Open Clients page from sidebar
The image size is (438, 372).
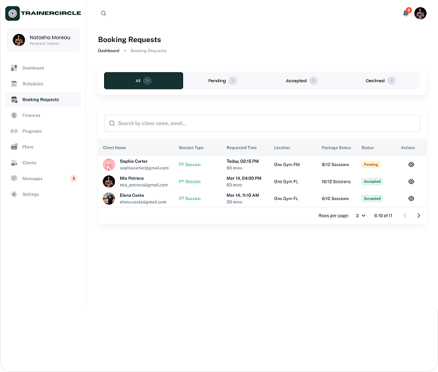coord(43,163)
